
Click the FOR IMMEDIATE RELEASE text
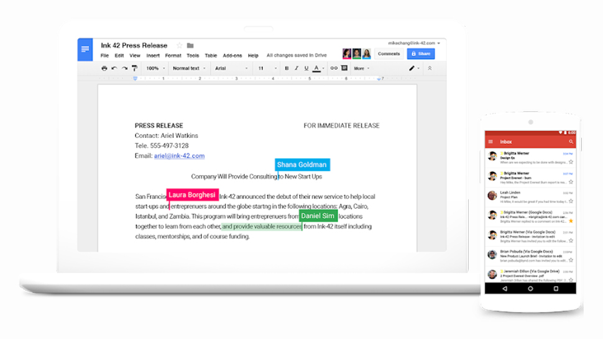pos(341,125)
